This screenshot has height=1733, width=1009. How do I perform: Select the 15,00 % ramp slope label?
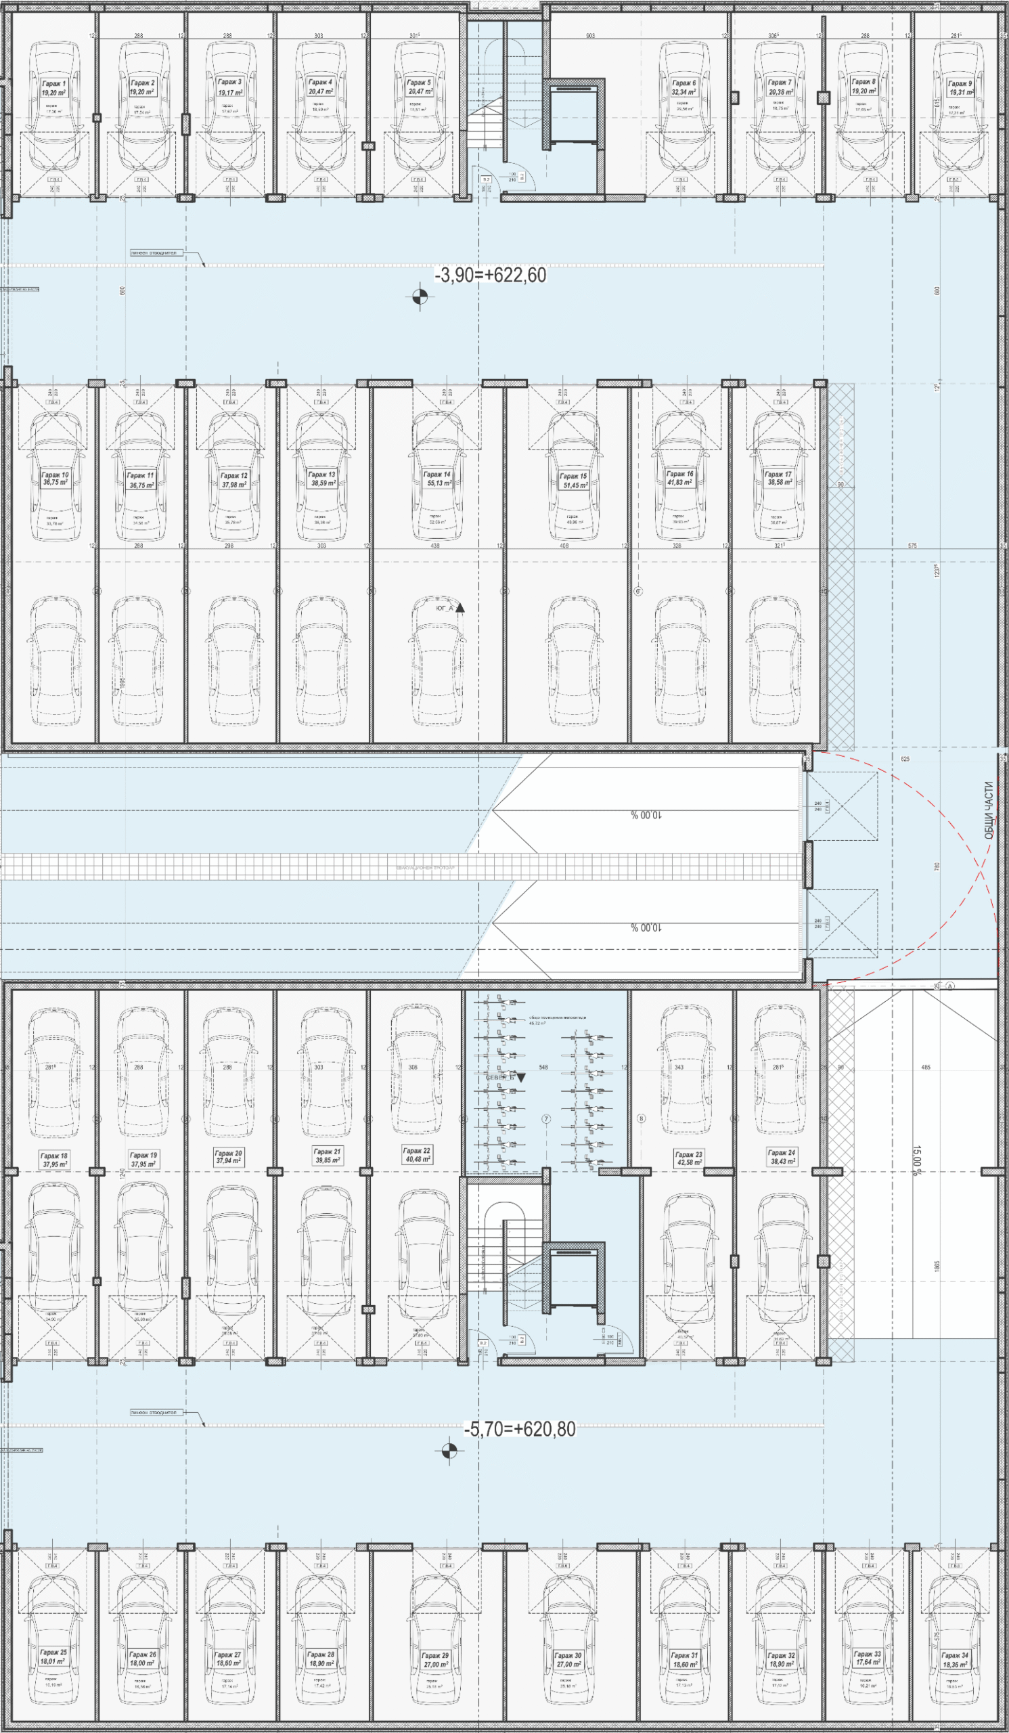pyautogui.click(x=918, y=1161)
